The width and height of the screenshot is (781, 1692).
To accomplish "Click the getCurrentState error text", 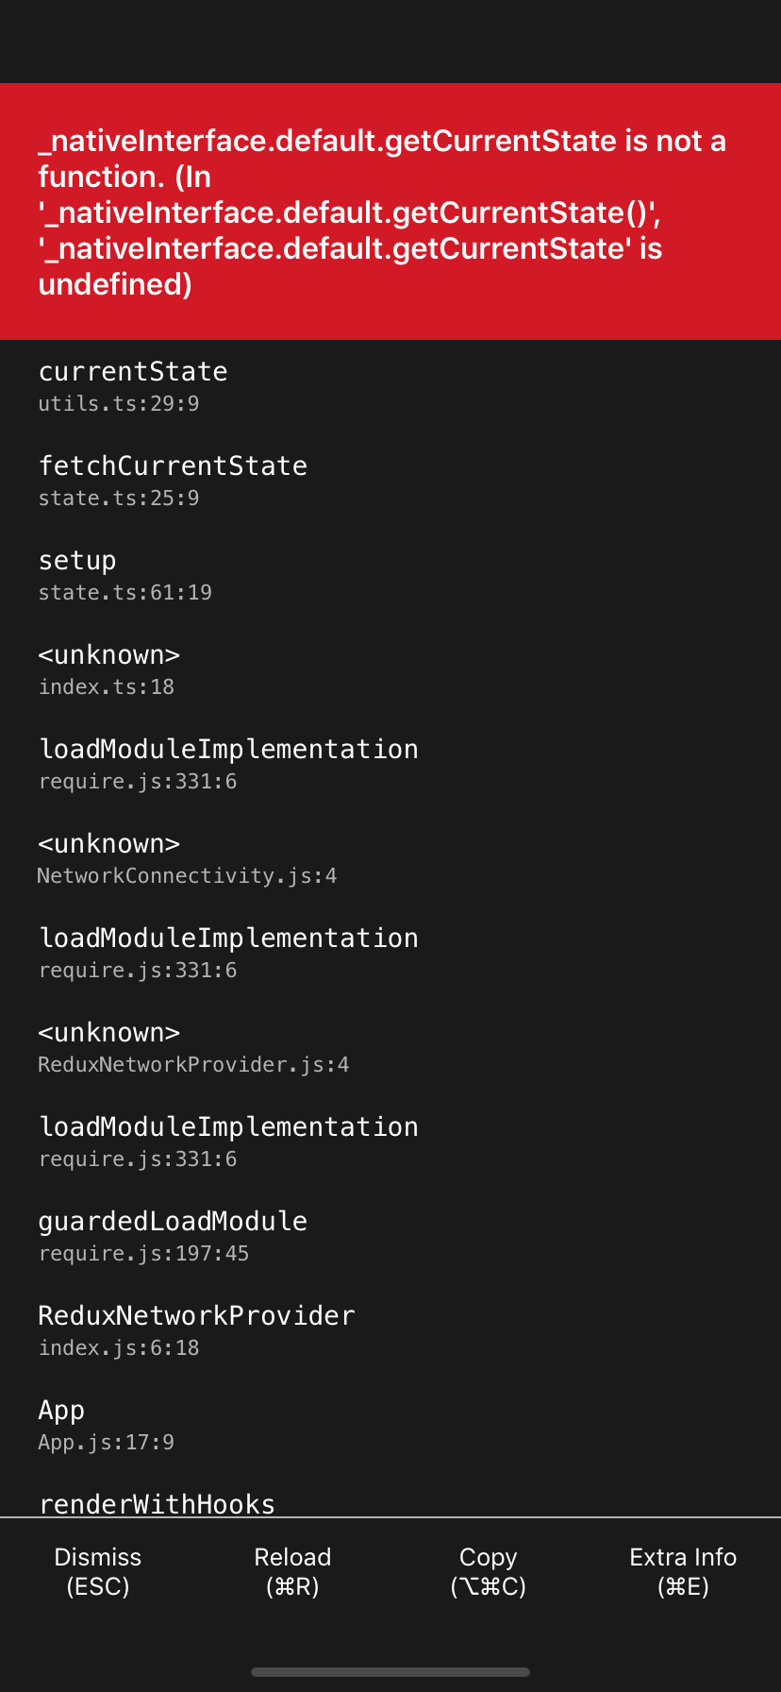I will pos(390,141).
